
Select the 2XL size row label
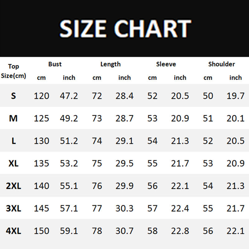13,186
